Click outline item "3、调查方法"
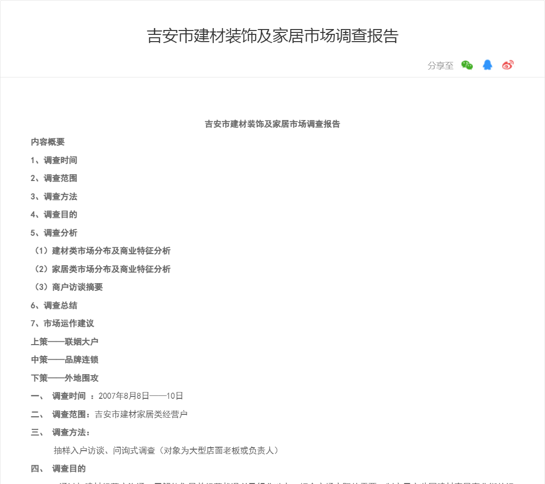 click(x=54, y=197)
